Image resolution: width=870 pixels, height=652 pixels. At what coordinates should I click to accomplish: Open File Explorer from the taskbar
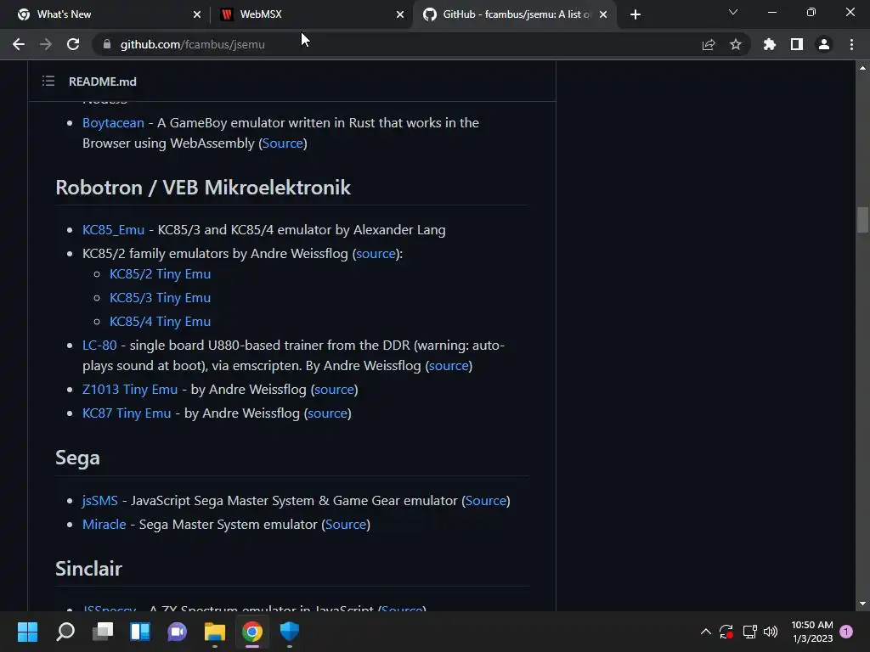pos(215,632)
